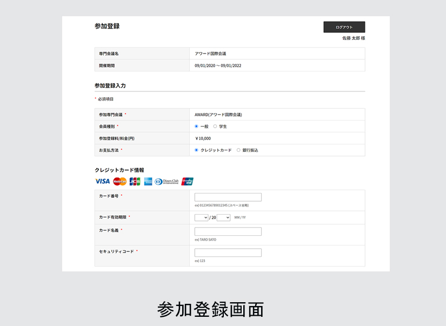Click the 必須項目 required note
Screen dimensions: 446x326
point(105,99)
